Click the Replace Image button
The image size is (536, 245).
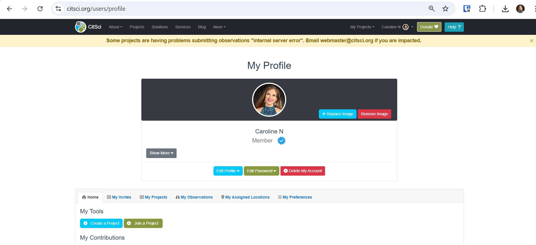pos(337,114)
